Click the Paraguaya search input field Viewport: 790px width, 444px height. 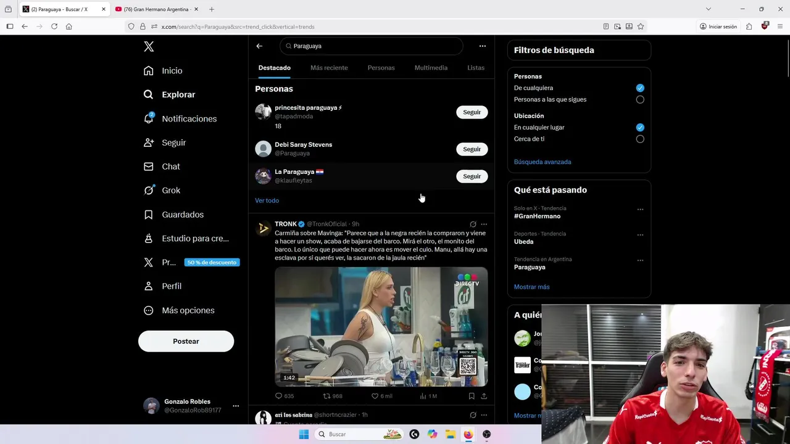pos(372,46)
